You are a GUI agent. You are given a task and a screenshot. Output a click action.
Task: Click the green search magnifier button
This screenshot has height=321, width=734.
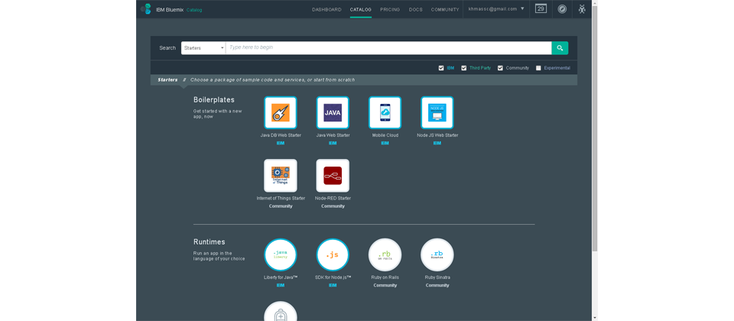pos(560,47)
